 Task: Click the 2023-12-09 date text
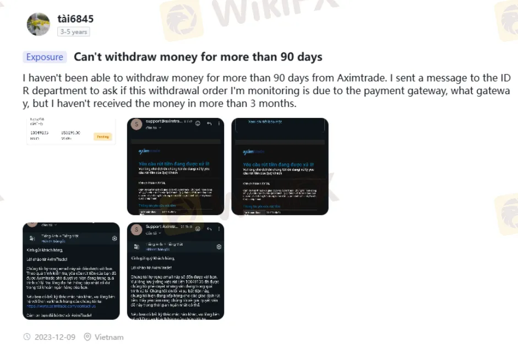point(55,337)
